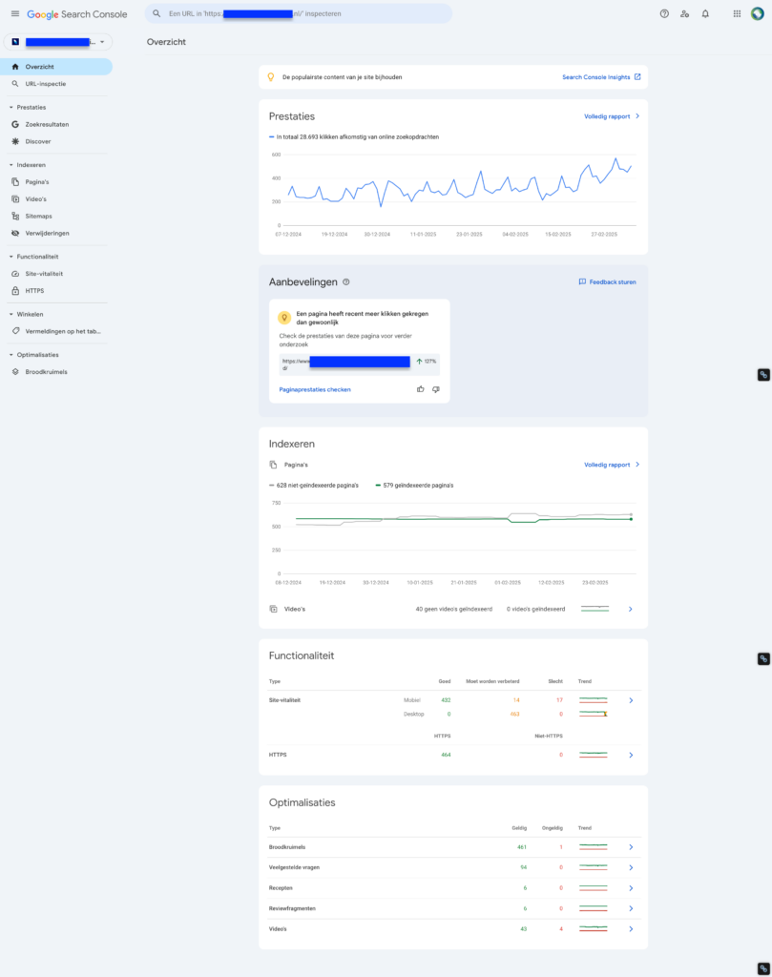772x977 pixels.
Task: Open the Google apps grid
Action: [x=737, y=13]
